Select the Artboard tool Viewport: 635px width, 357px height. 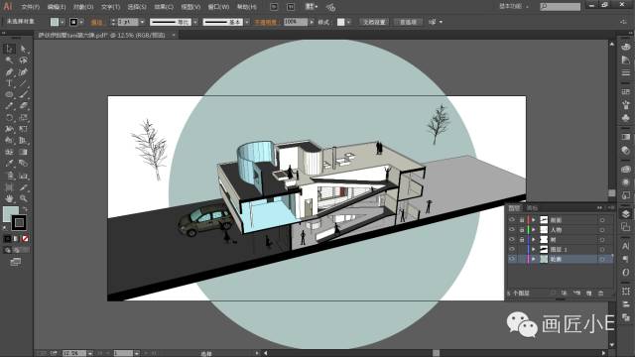pos(9,187)
